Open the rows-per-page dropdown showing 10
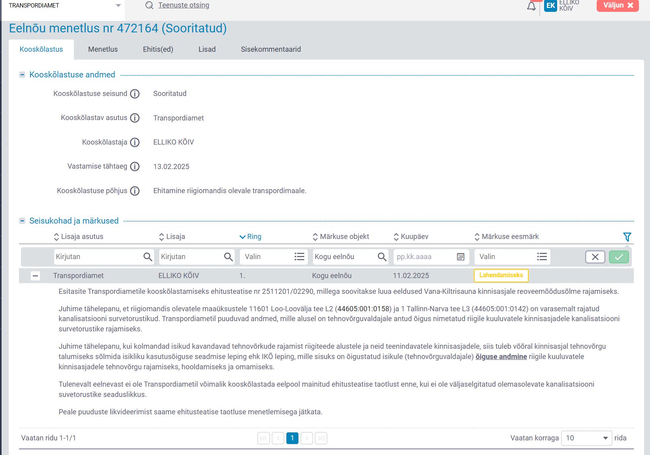The width and height of the screenshot is (650, 455). (586, 438)
